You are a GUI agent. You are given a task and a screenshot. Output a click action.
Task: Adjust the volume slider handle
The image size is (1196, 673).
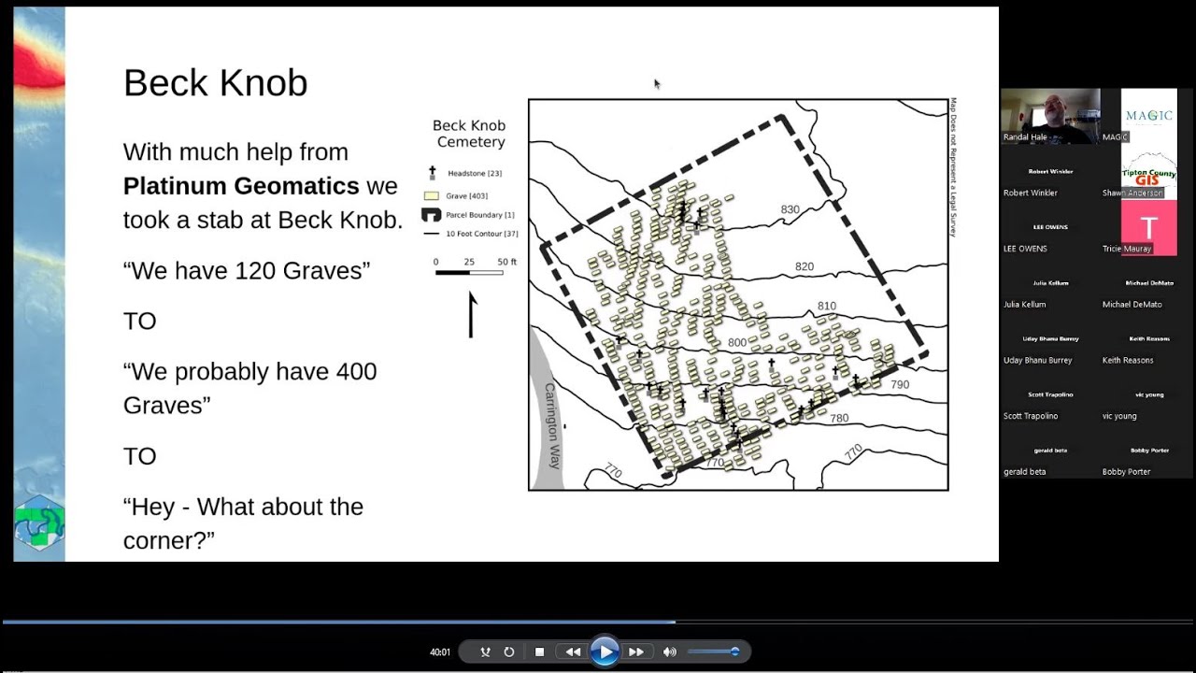point(735,652)
